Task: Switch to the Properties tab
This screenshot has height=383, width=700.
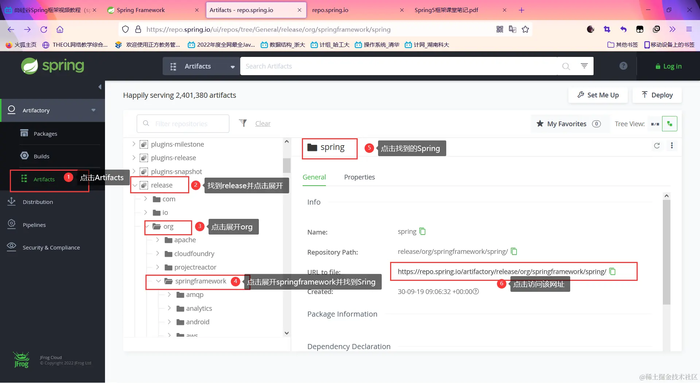Action: click(359, 177)
